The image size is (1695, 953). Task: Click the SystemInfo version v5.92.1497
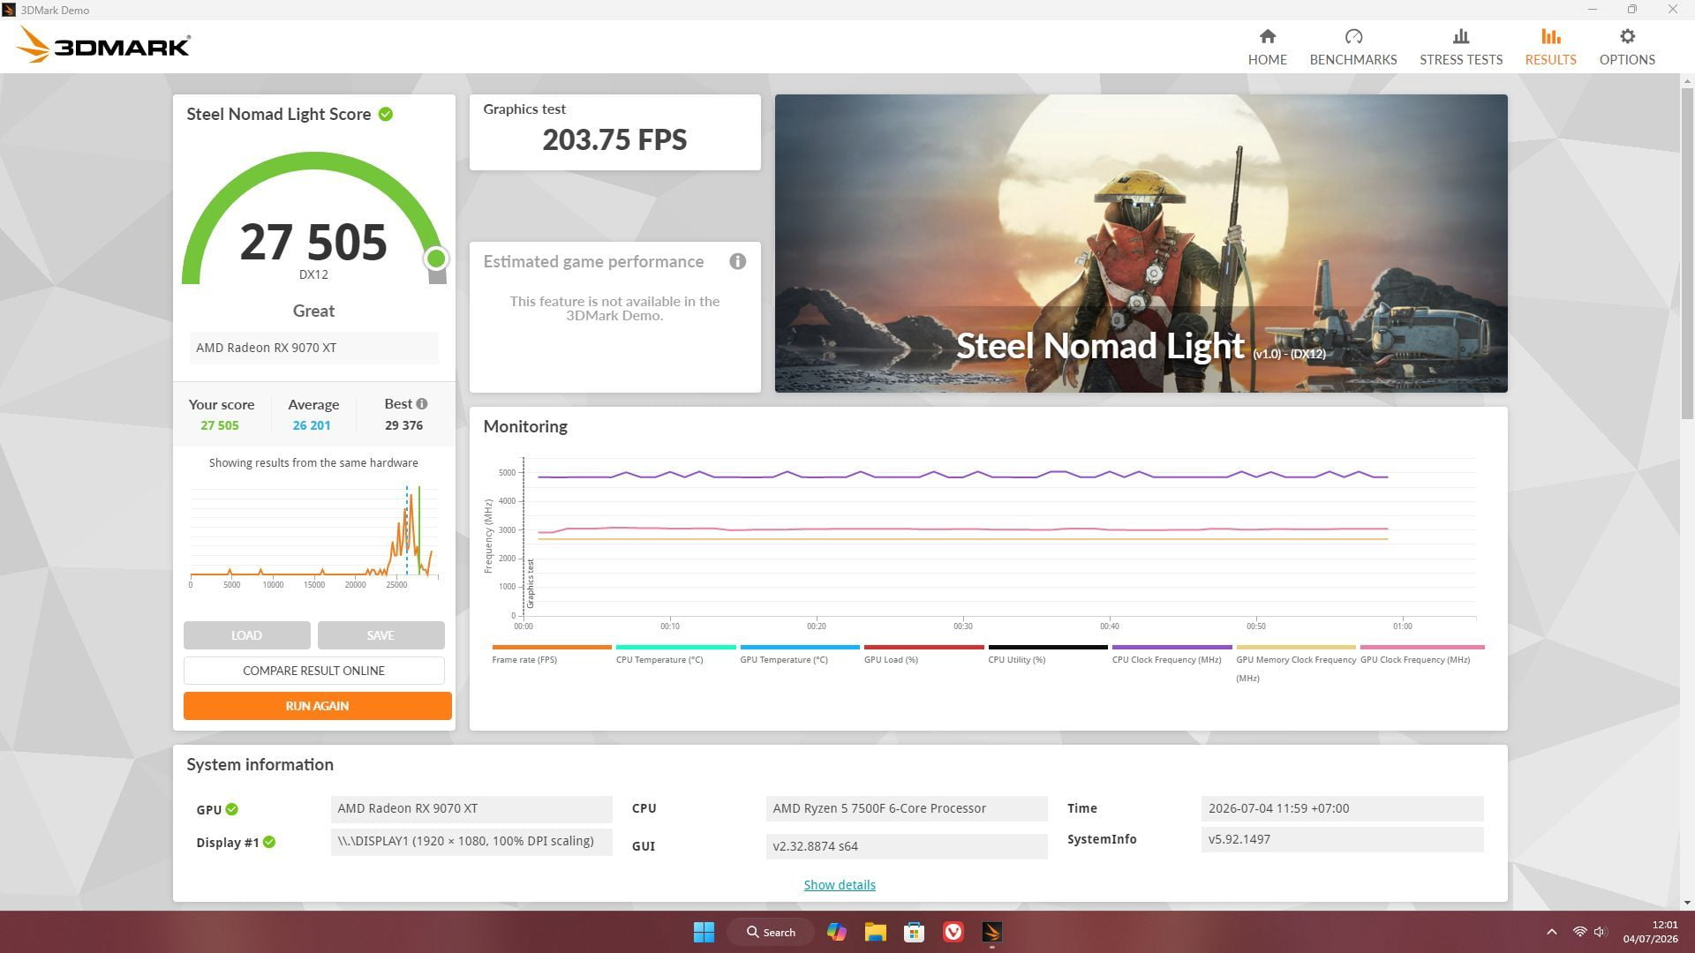click(1342, 839)
